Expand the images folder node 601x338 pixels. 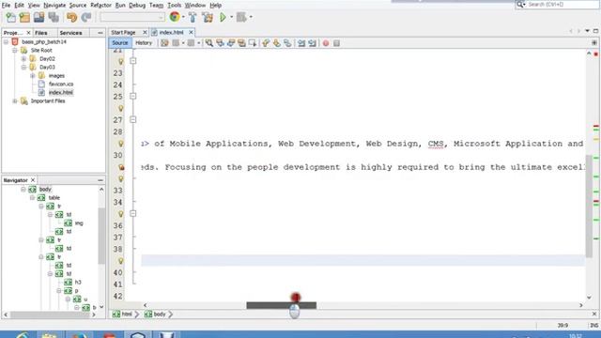pos(33,76)
